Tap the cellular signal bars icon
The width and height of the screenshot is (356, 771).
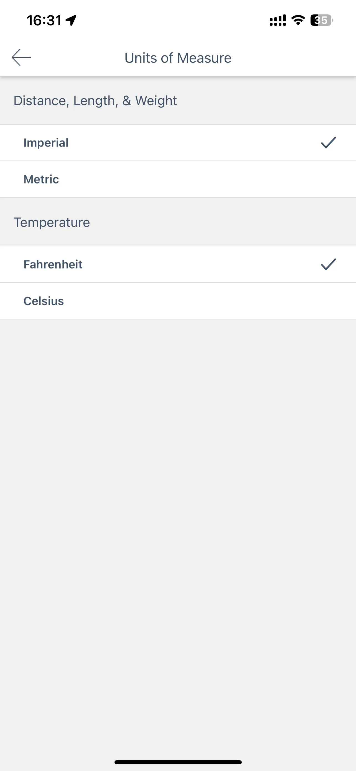pos(278,20)
